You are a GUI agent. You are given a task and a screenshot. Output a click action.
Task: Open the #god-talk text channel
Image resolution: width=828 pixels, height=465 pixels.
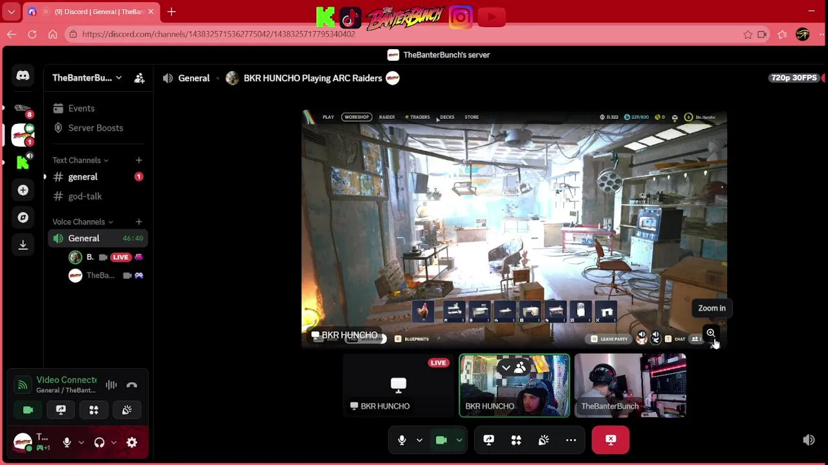[98, 196]
